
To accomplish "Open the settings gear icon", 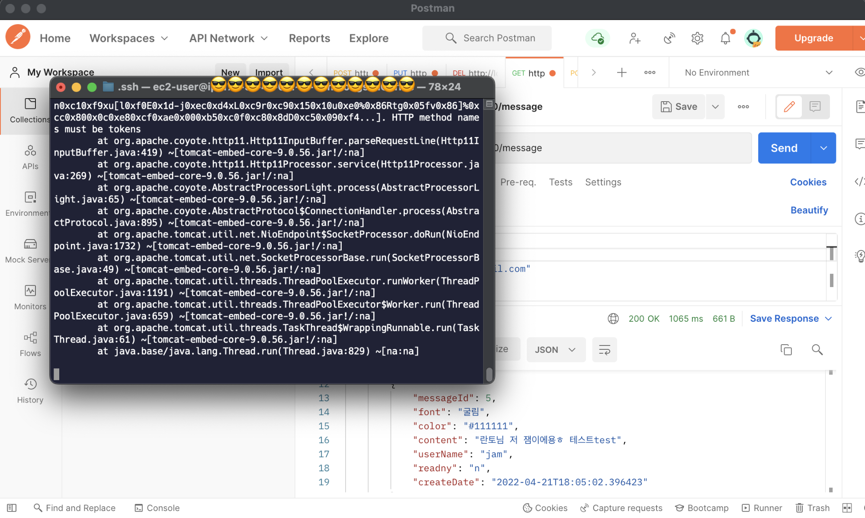I will pyautogui.click(x=697, y=38).
